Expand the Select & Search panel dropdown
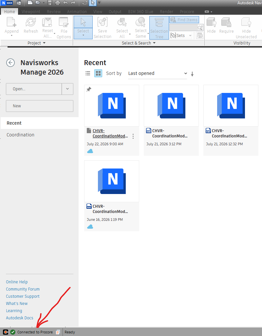262x336 pixels. (x=139, y=43)
